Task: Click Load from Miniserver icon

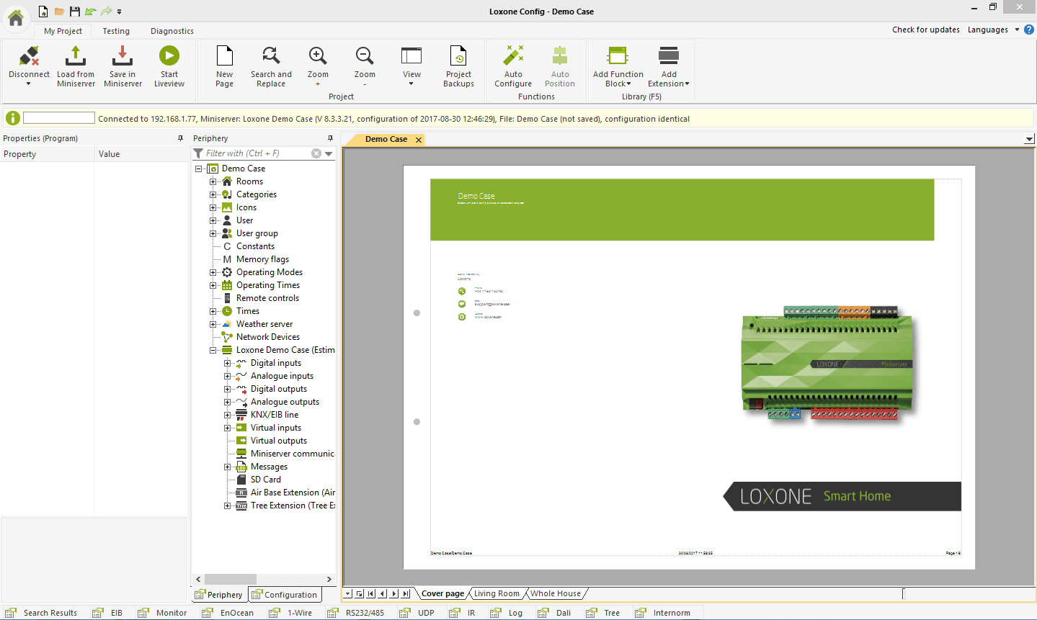Action: coord(76,56)
